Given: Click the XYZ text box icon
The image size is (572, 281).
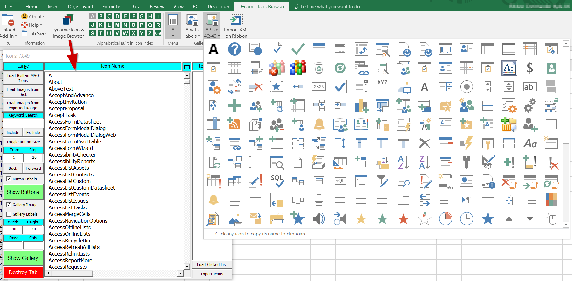Looking at the screenshot, I should [382, 87].
